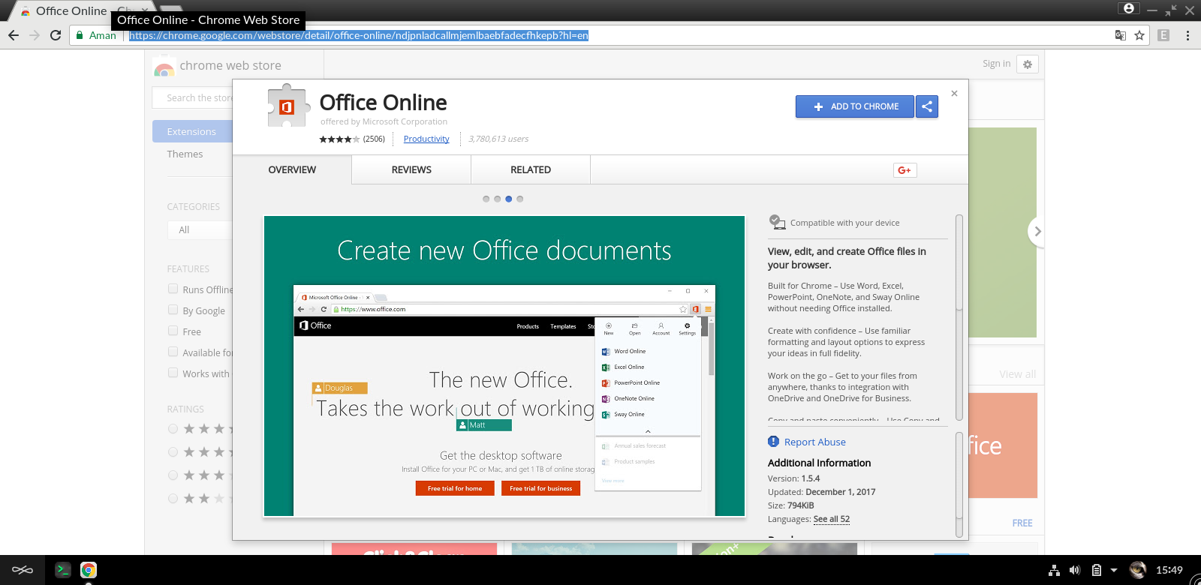
Task: Click the user avatar in the system tray
Action: (1138, 570)
